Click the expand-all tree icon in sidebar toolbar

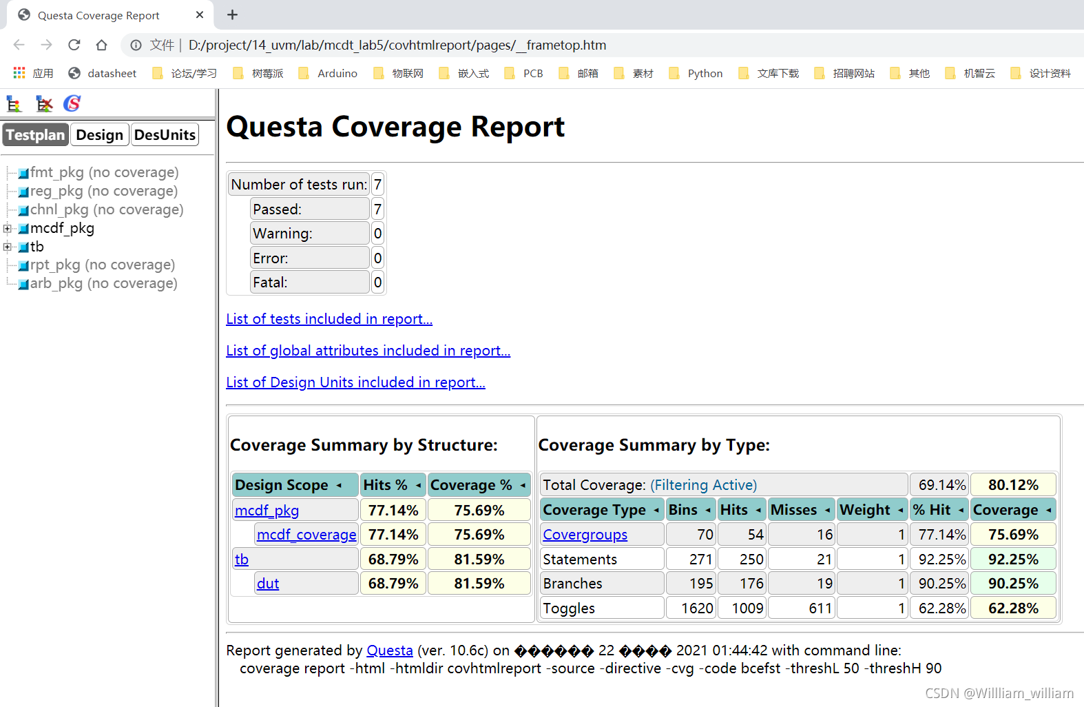coord(14,104)
